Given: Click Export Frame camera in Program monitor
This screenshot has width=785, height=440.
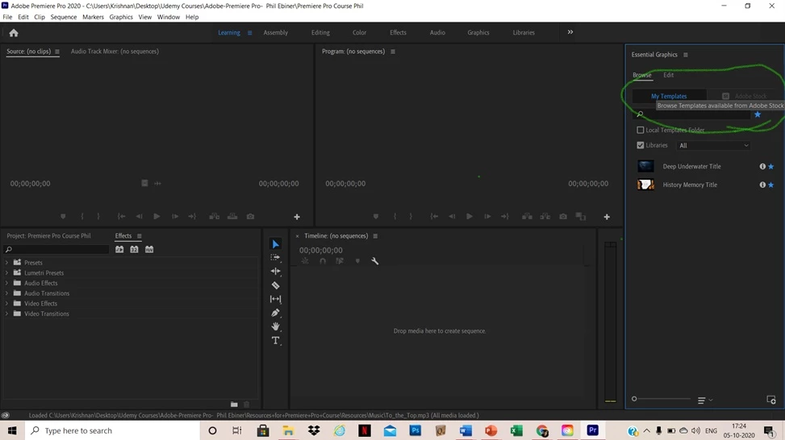Looking at the screenshot, I should [x=563, y=217].
